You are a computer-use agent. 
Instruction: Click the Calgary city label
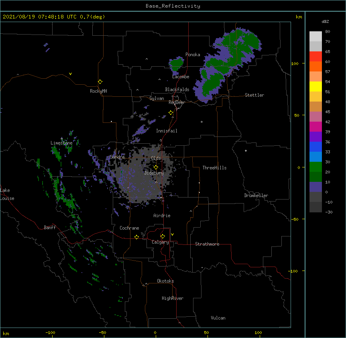tap(160, 242)
